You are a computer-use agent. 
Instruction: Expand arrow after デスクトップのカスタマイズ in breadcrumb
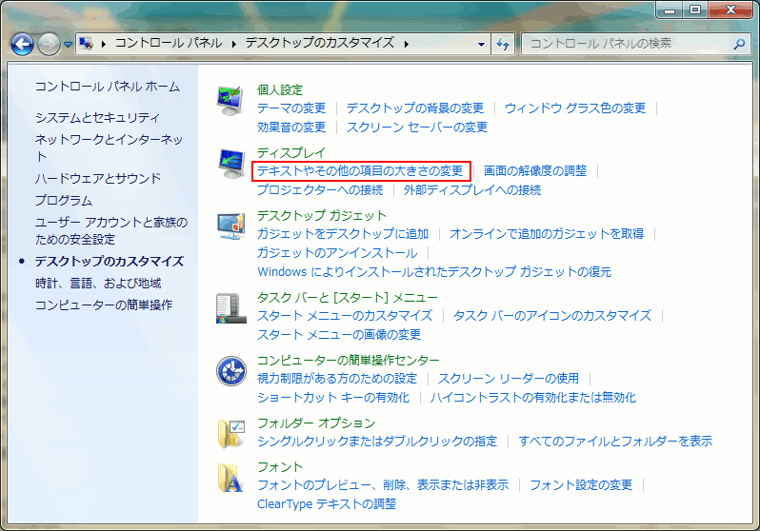coord(407,44)
